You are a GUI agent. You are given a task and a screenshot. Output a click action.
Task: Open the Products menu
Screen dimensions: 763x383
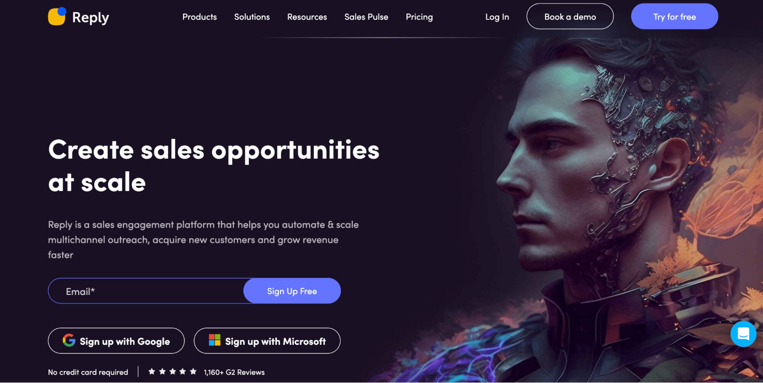[200, 17]
